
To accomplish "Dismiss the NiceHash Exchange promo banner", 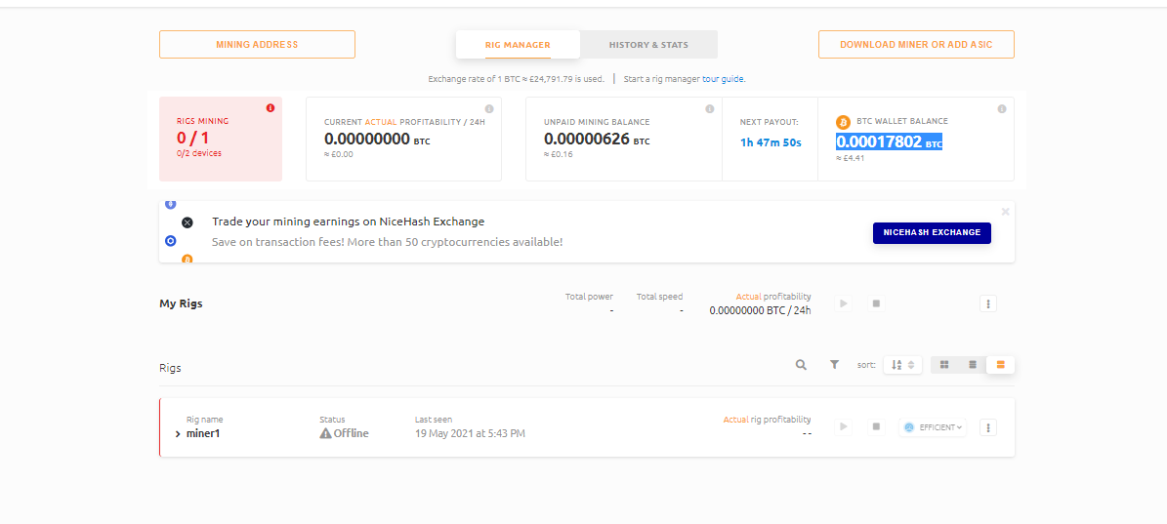I will tap(1006, 211).
